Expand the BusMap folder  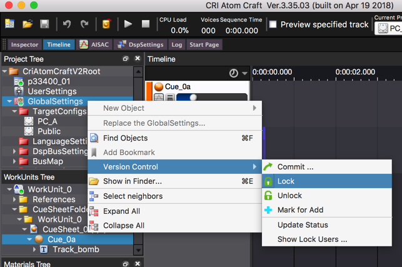[16, 161]
